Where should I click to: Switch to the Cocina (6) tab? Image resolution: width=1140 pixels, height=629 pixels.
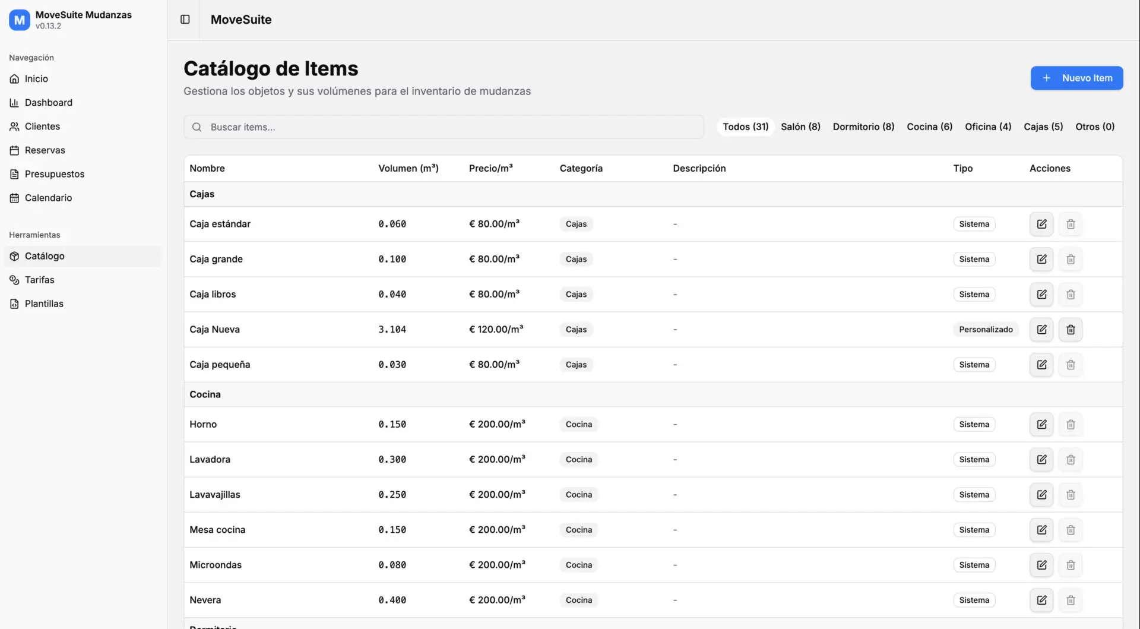pos(929,127)
